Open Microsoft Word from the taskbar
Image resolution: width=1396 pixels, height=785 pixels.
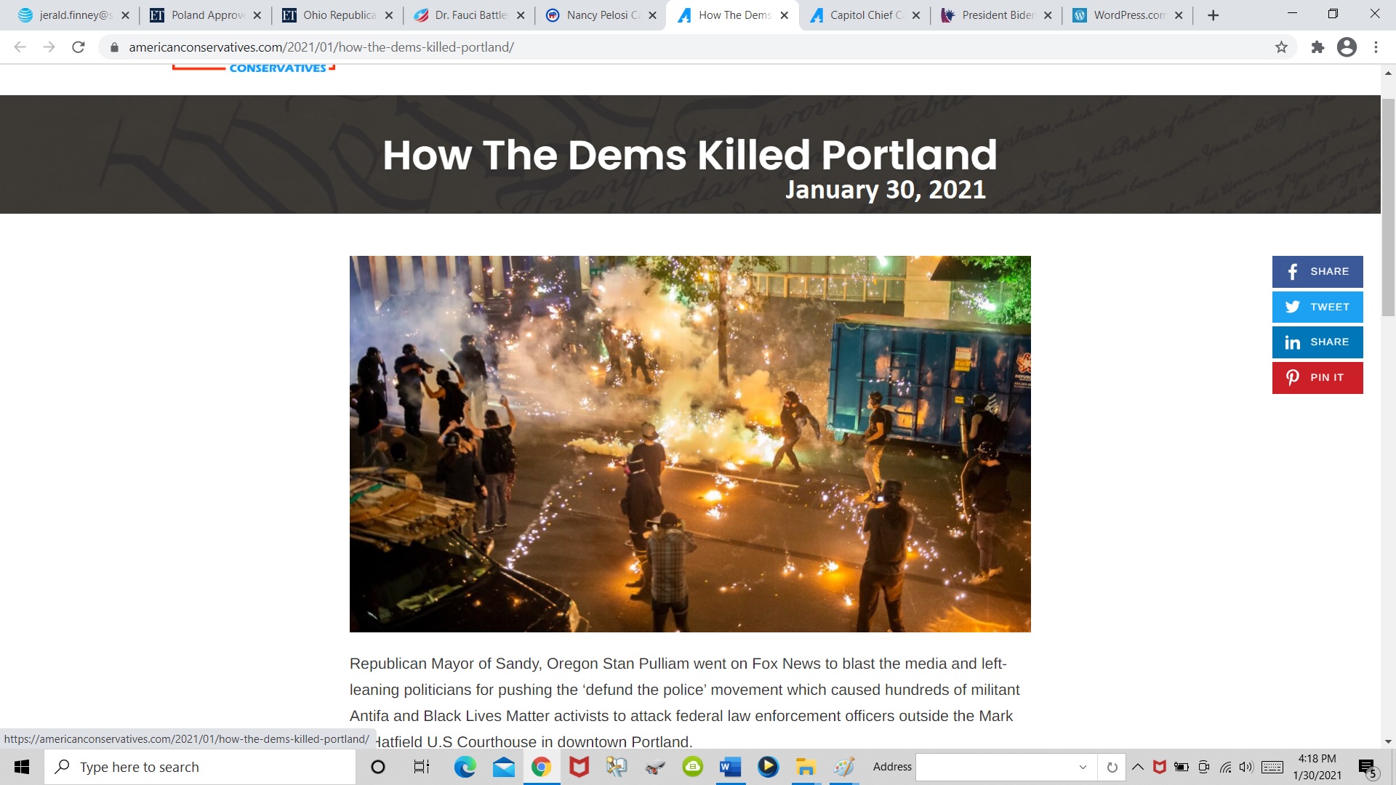click(x=730, y=767)
